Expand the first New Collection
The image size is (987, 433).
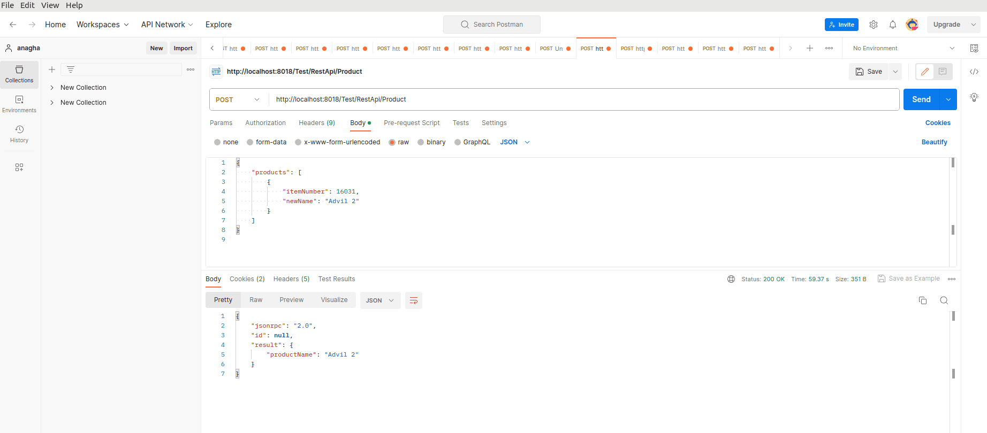[52, 88]
